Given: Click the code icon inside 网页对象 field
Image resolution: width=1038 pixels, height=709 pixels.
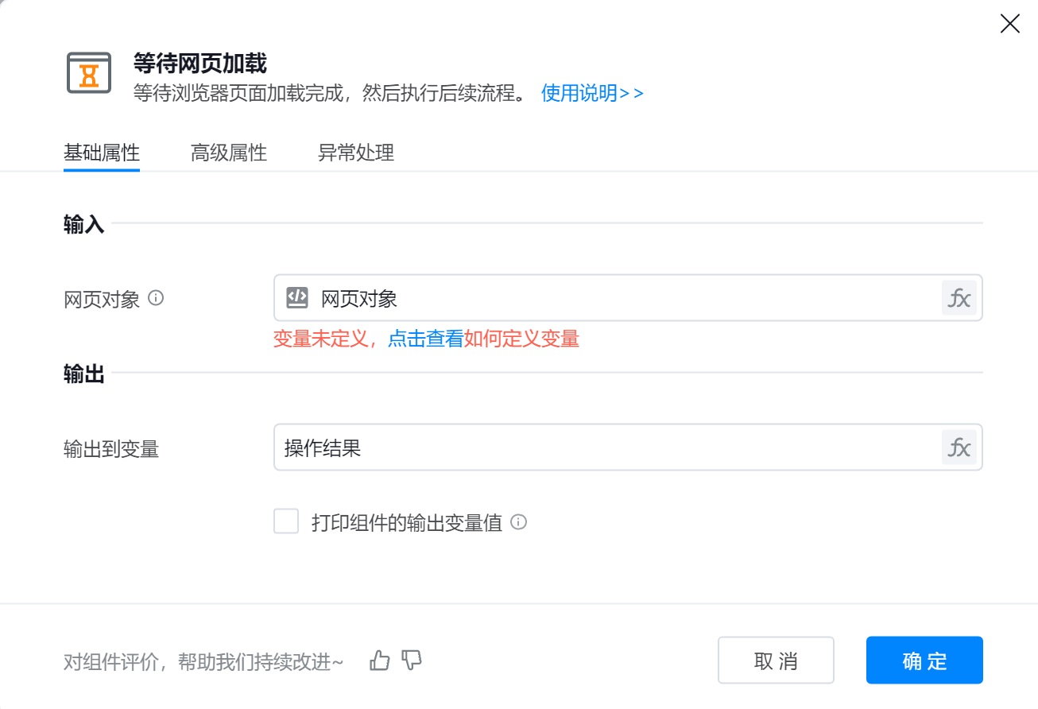Looking at the screenshot, I should pos(296,298).
